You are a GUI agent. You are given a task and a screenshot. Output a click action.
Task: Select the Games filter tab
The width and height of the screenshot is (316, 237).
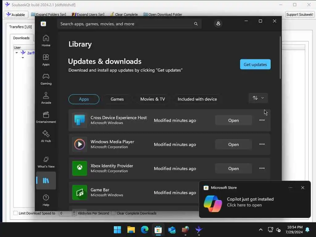(117, 99)
